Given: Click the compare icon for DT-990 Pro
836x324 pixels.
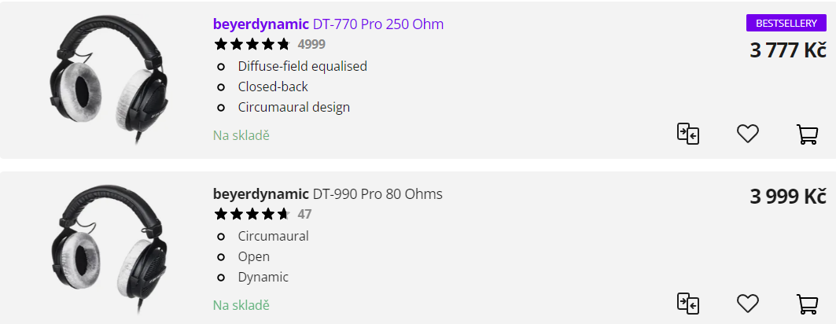Looking at the screenshot, I should (688, 304).
